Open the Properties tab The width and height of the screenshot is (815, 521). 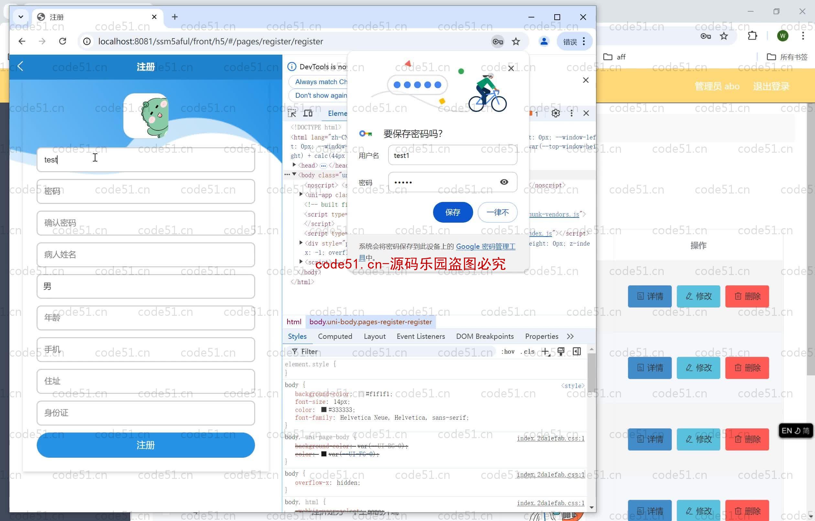click(x=541, y=336)
